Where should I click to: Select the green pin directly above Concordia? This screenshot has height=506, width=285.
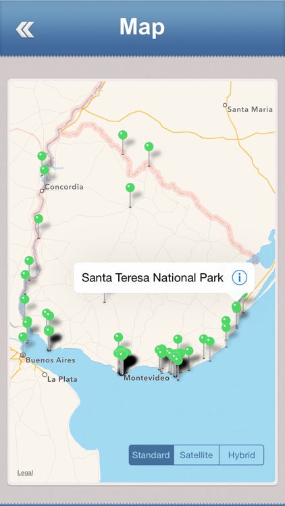click(45, 170)
